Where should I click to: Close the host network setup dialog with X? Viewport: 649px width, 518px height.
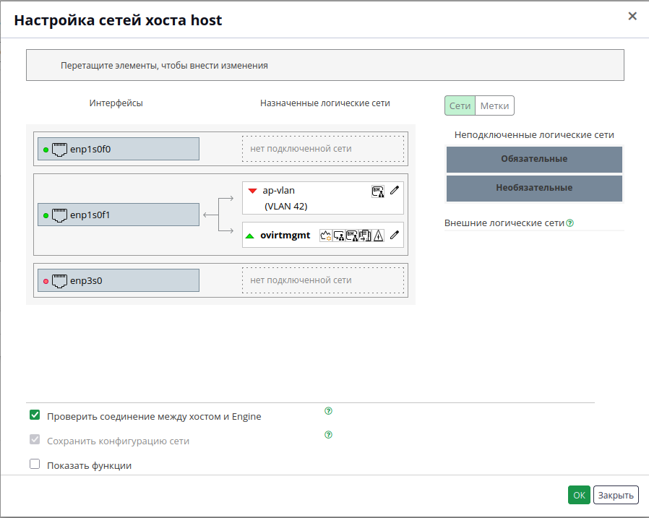(632, 16)
